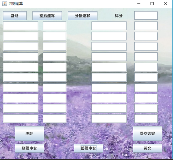The width and height of the screenshot is (173, 160).
Task: Focus the second-row leftmost wide field
Action: click(21, 36)
